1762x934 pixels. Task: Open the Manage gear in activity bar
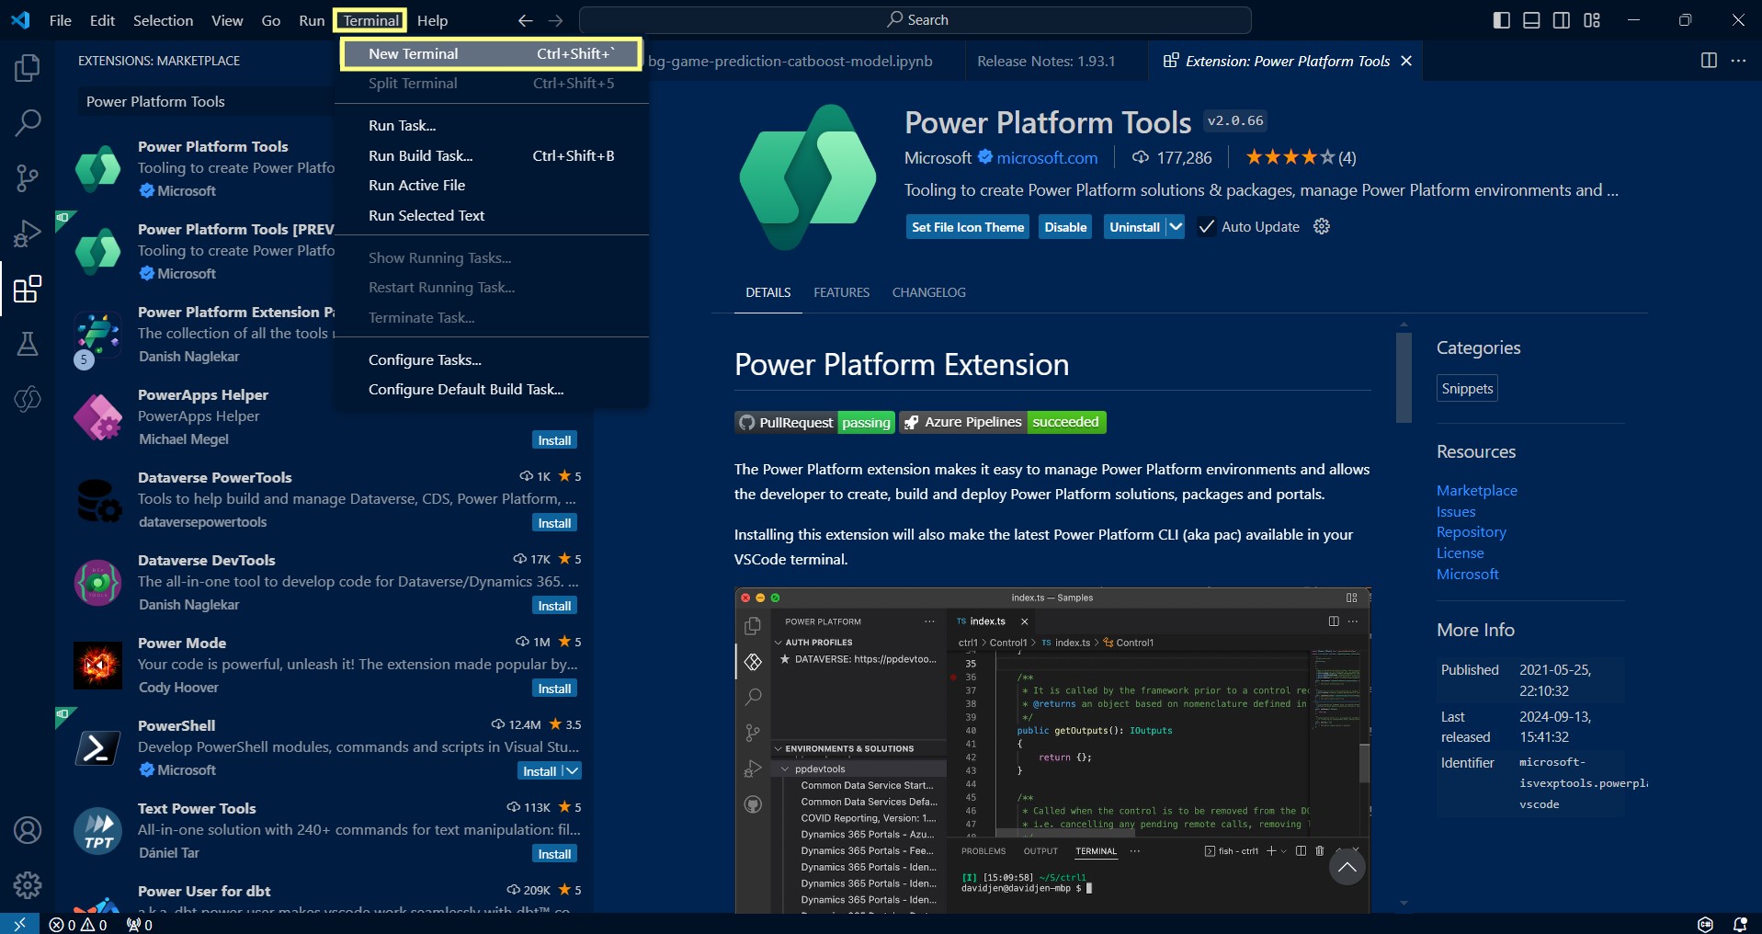(x=28, y=885)
